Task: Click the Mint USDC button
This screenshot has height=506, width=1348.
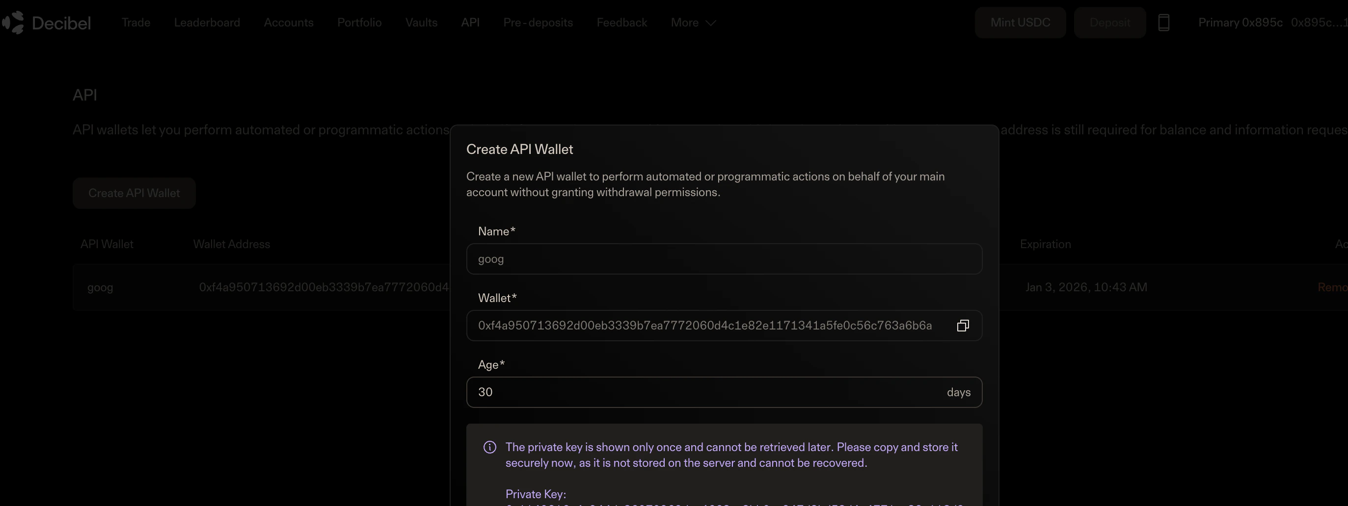Action: click(x=1020, y=23)
